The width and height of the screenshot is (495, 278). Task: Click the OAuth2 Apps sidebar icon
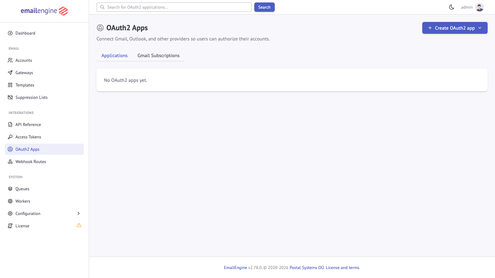[10, 149]
